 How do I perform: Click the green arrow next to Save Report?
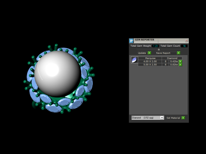pos(179,53)
